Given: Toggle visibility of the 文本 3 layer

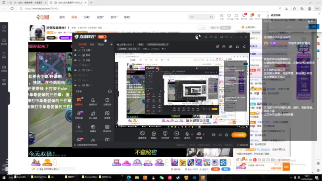Looking at the screenshot, I should (x=75, y=70).
